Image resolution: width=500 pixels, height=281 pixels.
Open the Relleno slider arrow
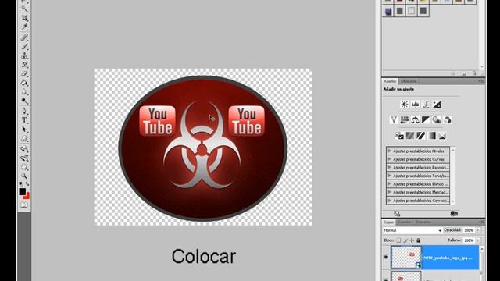tap(478, 240)
